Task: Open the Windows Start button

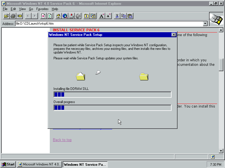Action: (8, 164)
